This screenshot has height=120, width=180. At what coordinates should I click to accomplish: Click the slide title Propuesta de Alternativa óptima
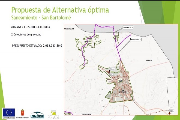coord(60,10)
